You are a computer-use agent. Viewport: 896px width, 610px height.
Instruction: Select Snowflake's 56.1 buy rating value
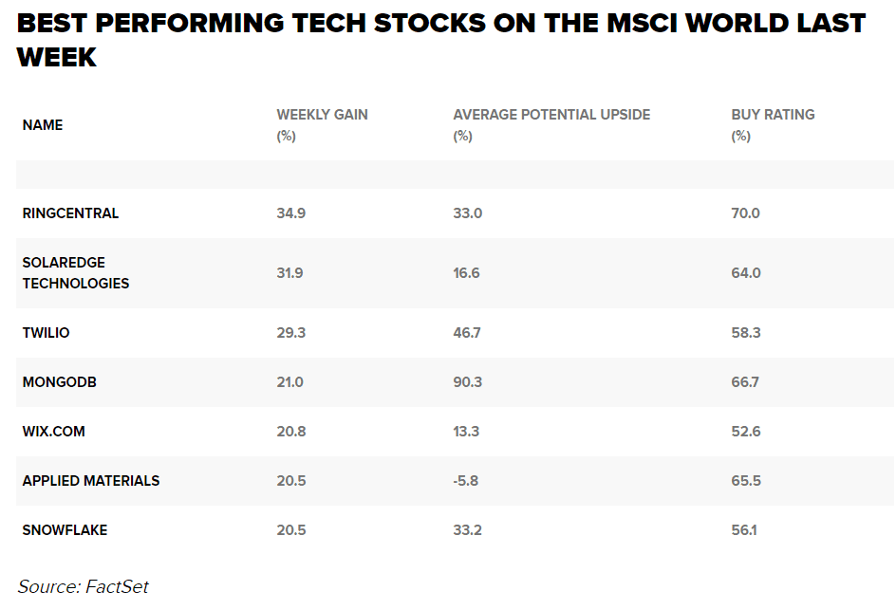click(745, 530)
